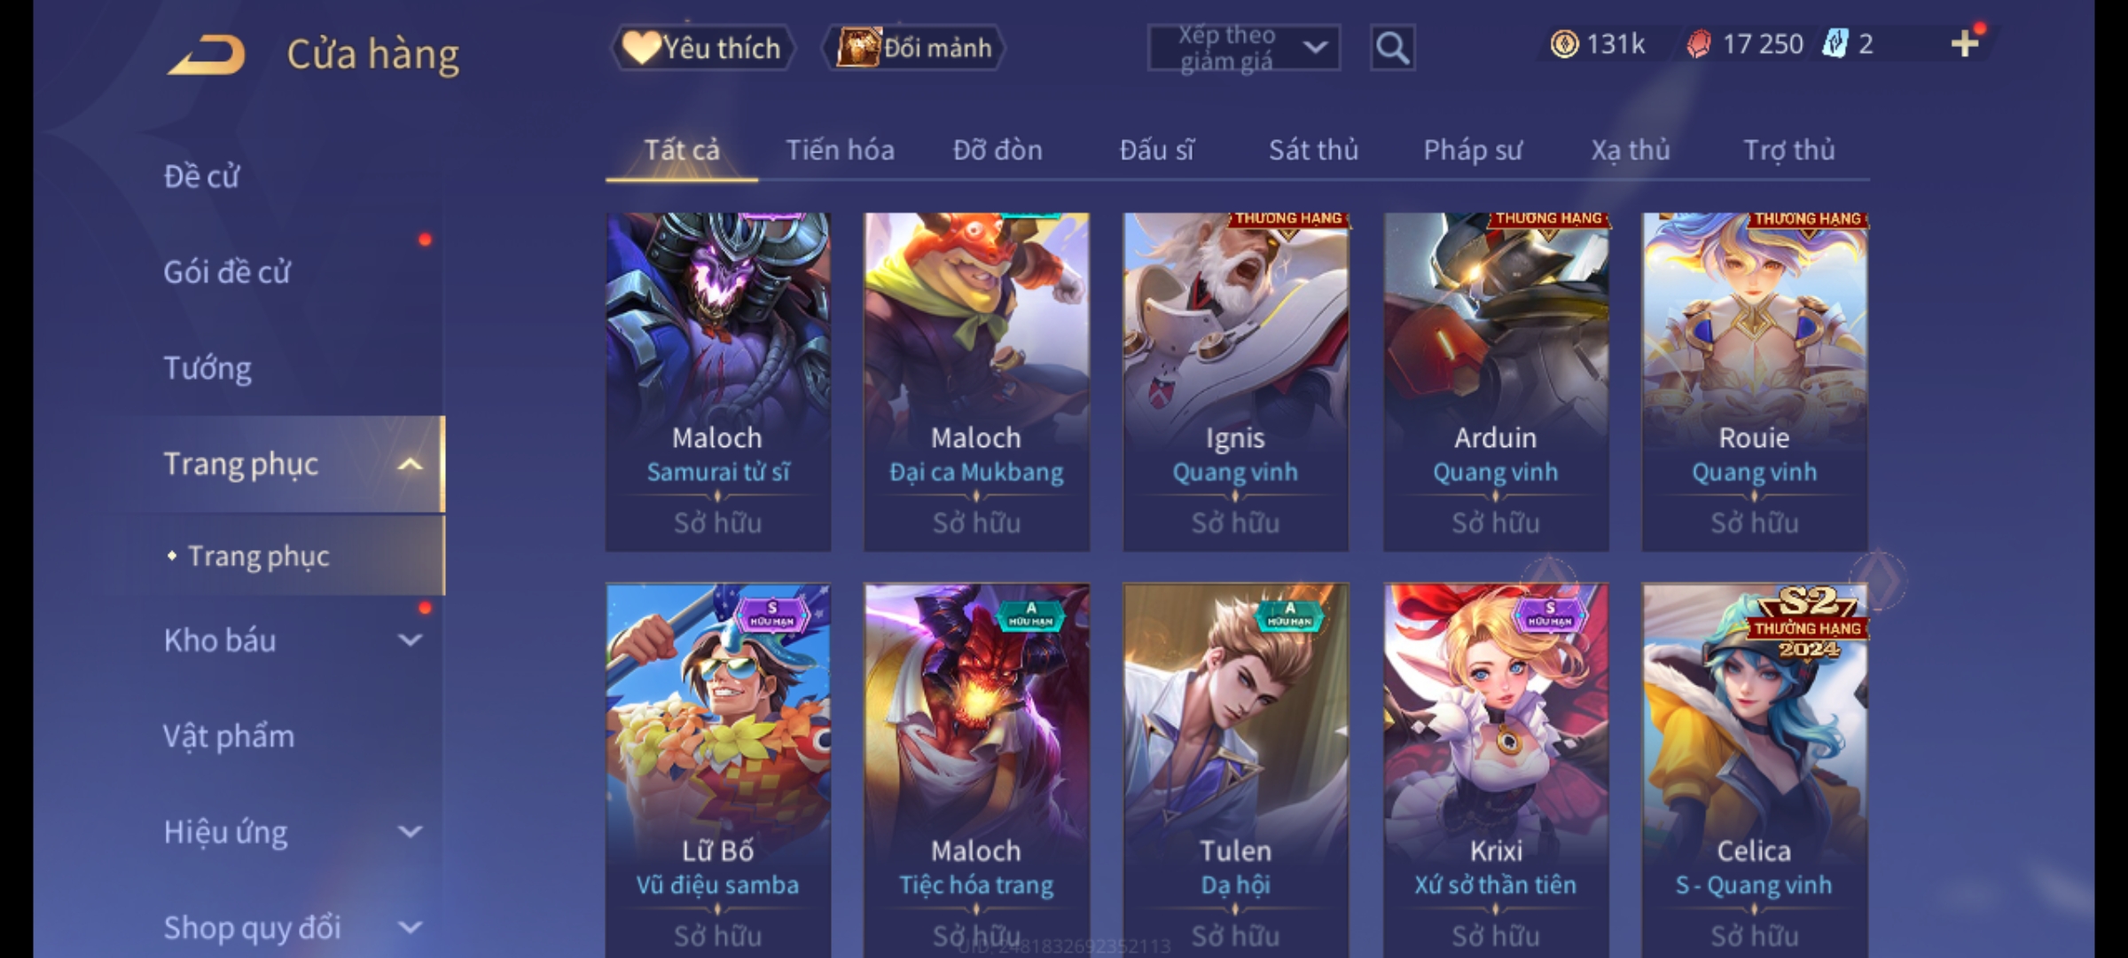This screenshot has width=2128, height=958.
Task: Expand the Kho báu sidebar section
Action: (x=410, y=640)
